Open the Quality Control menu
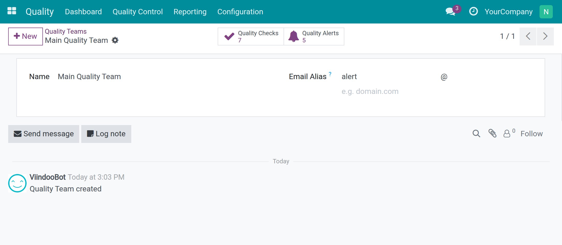This screenshot has height=245, width=562. pos(138,12)
